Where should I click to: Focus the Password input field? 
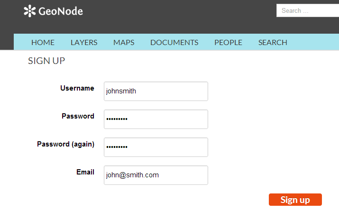point(156,119)
